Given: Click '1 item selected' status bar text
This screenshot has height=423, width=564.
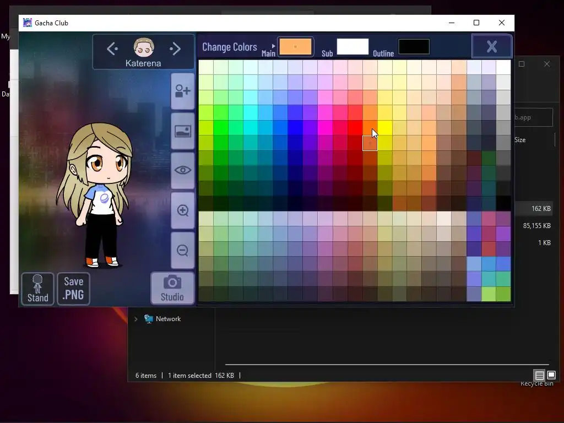Looking at the screenshot, I should coord(189,376).
